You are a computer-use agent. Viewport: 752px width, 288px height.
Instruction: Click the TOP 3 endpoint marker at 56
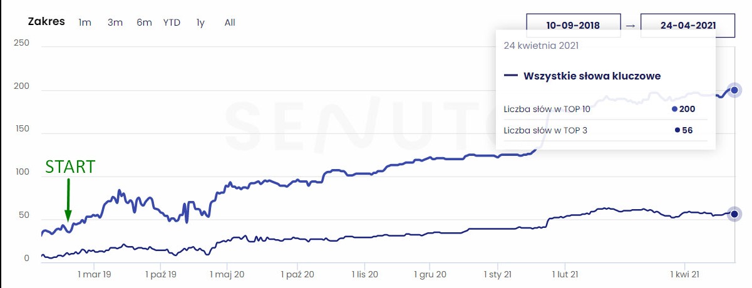(x=734, y=214)
